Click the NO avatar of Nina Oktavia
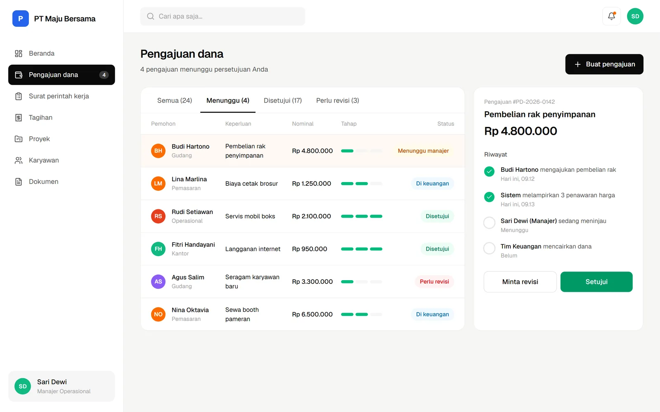660x412 pixels. [158, 314]
